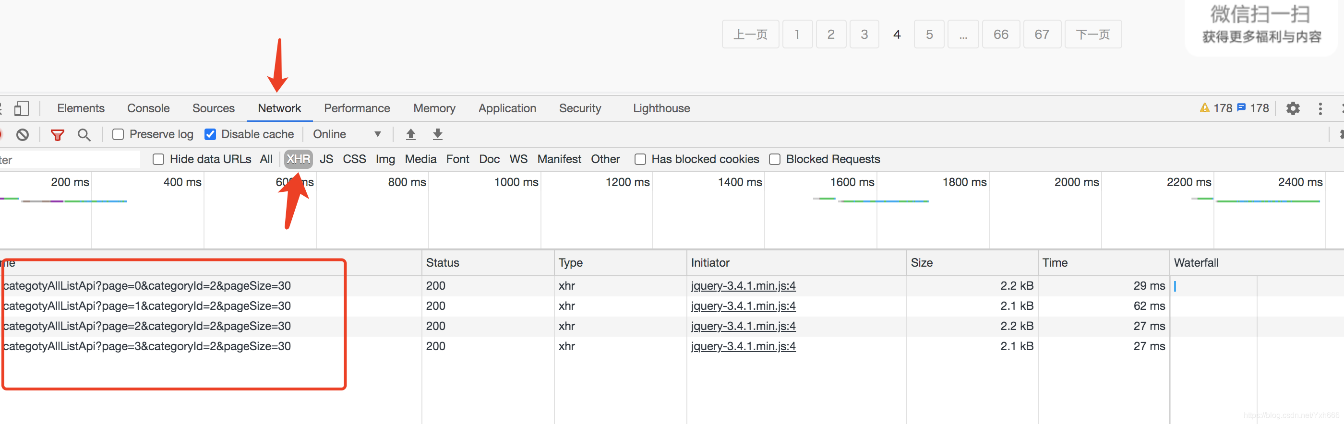
Task: Toggle the red filter funnel icon
Action: 58,135
